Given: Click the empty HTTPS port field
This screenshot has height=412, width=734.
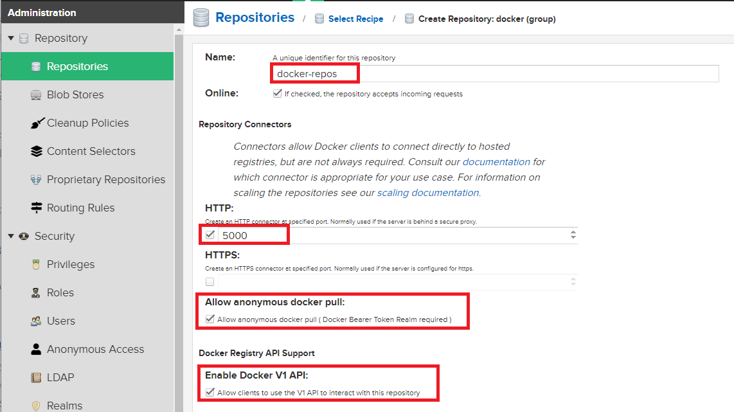Looking at the screenshot, I should 392,282.
